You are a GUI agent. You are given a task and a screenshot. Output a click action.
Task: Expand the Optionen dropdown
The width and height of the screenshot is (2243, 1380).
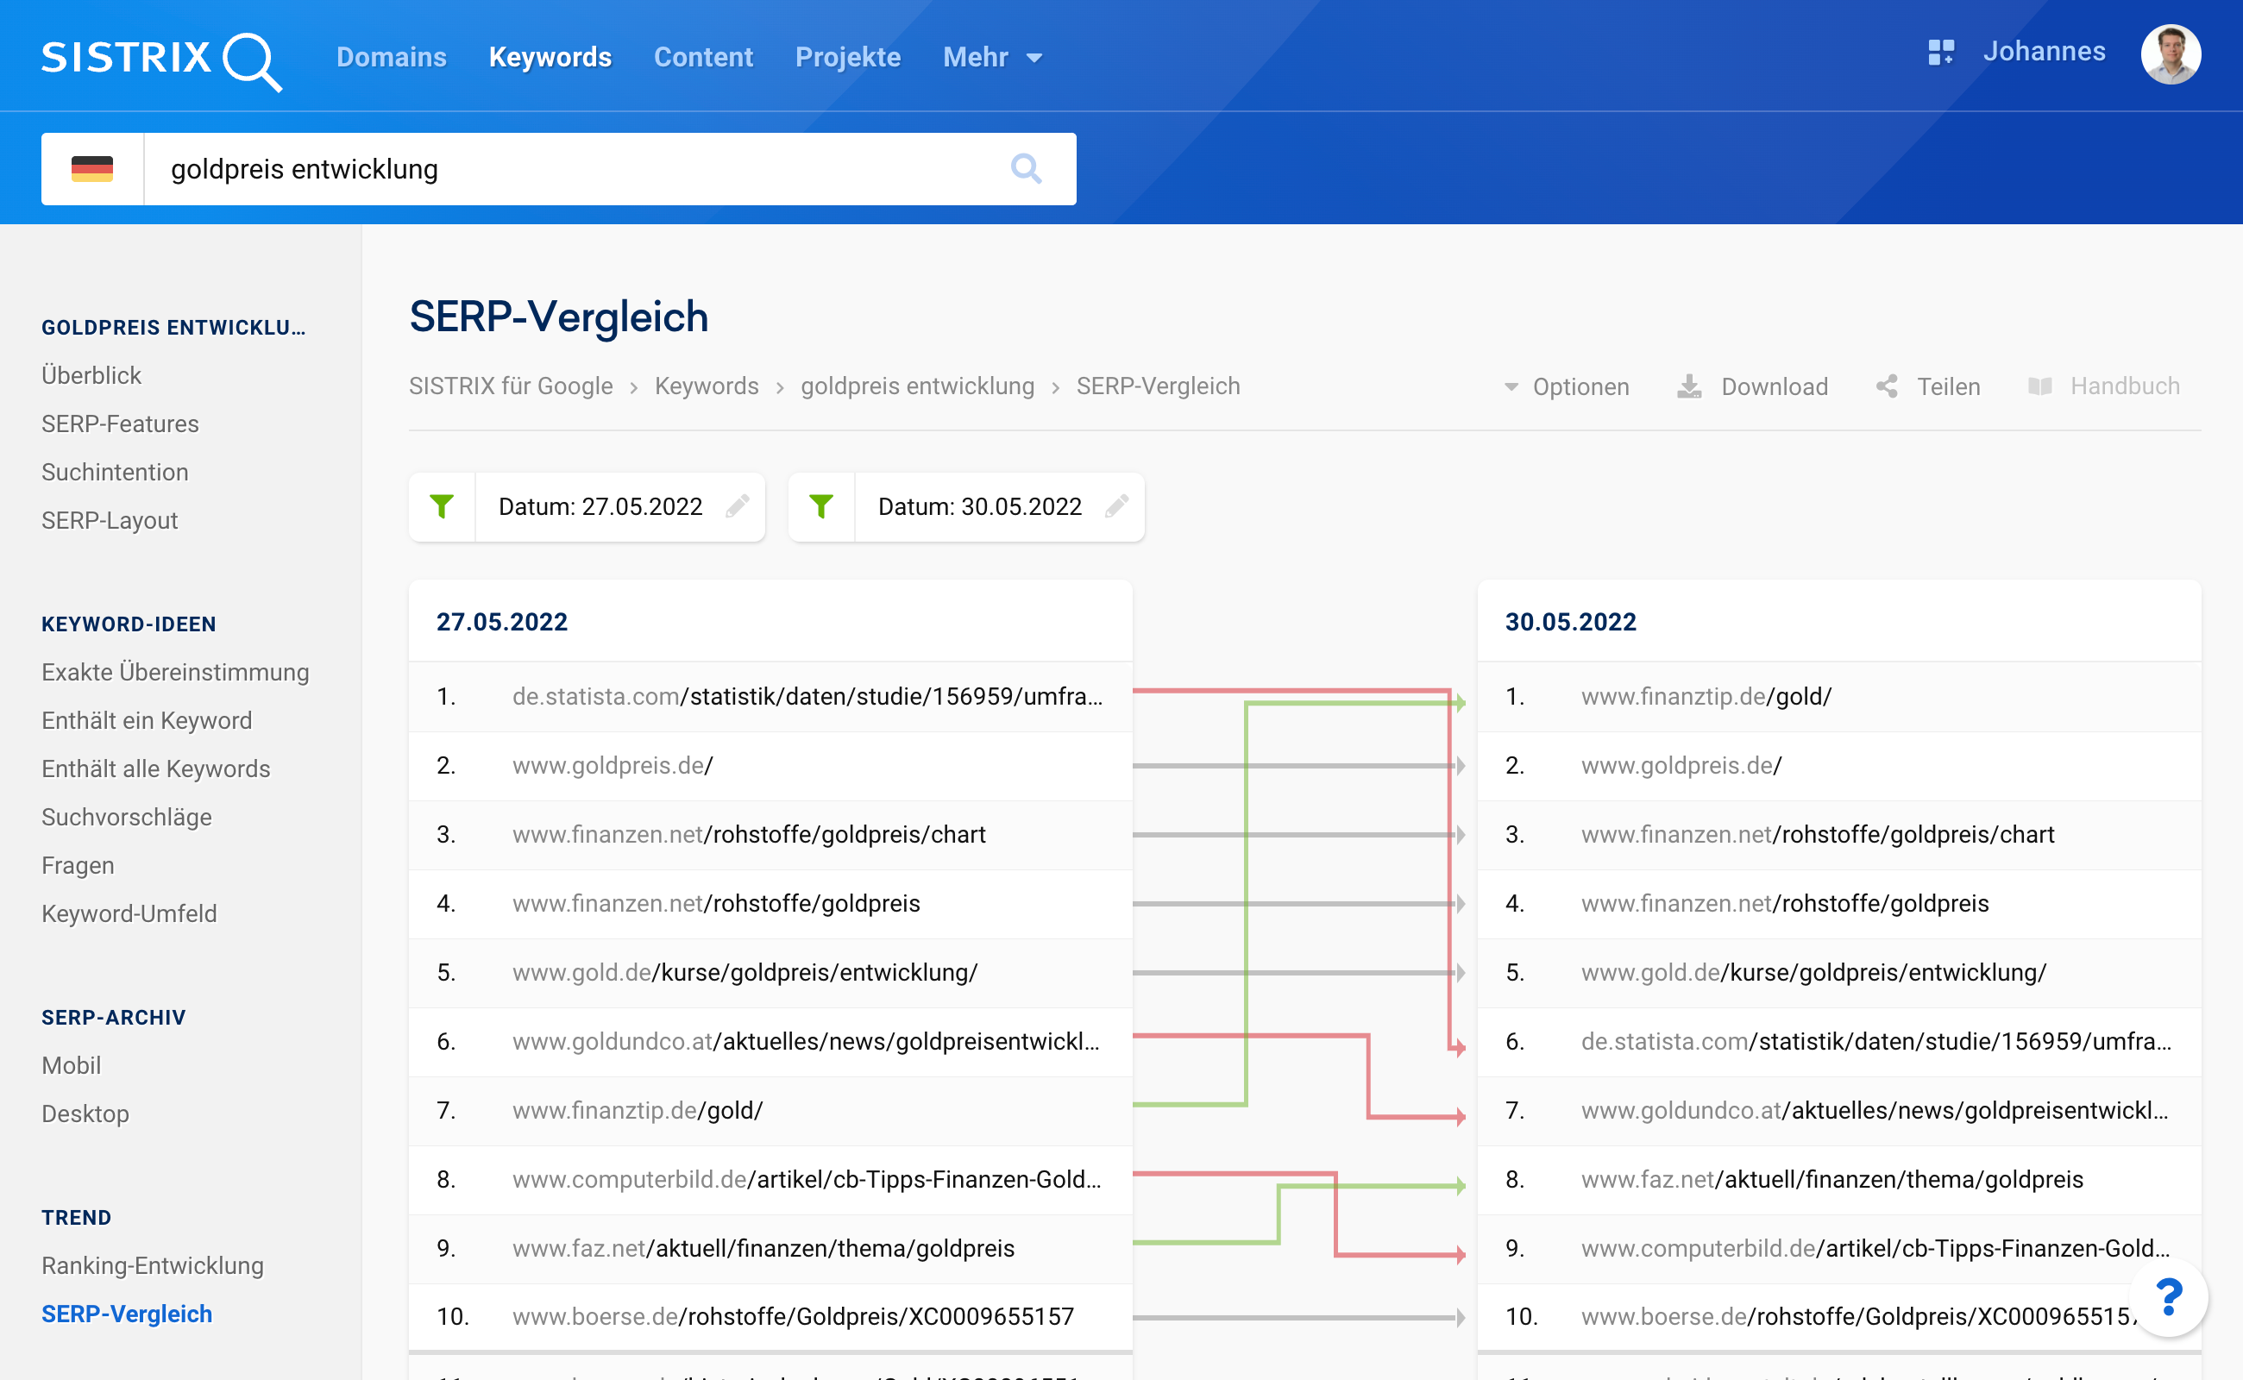click(x=1567, y=387)
